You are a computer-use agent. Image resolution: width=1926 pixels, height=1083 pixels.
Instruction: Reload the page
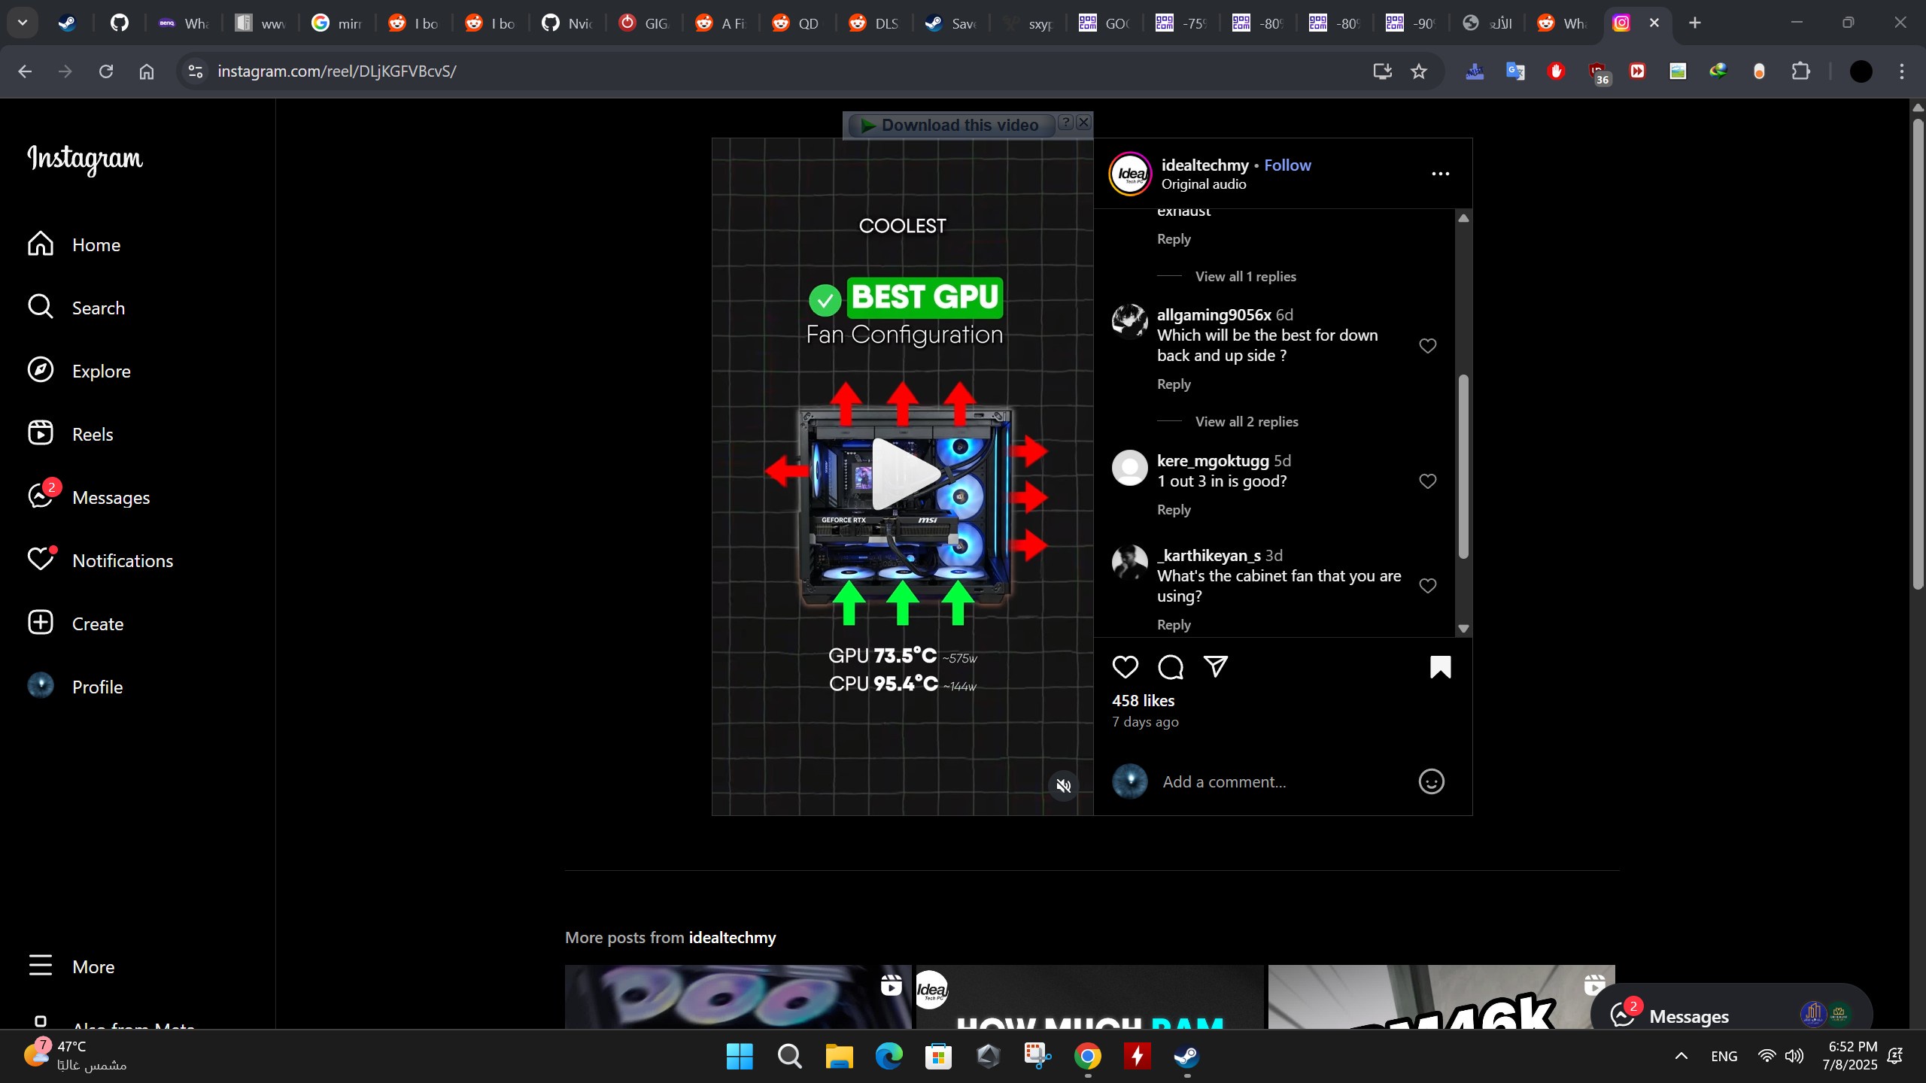[106, 71]
